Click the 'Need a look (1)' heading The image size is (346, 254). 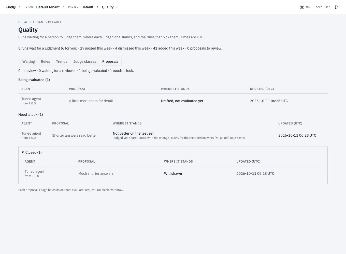pos(31,115)
